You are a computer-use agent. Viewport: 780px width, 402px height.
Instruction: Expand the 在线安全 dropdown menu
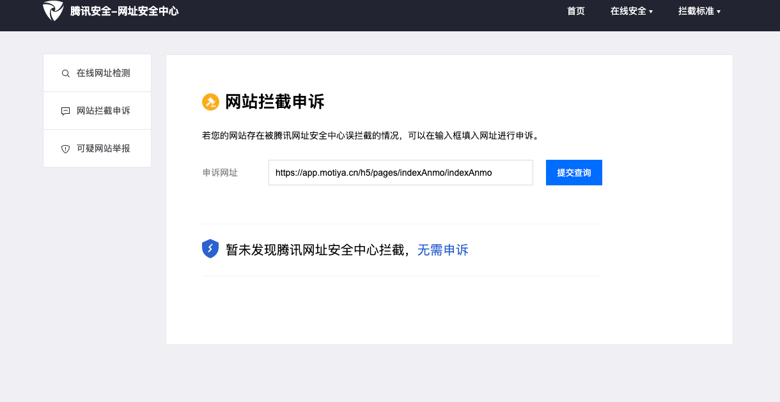point(632,11)
